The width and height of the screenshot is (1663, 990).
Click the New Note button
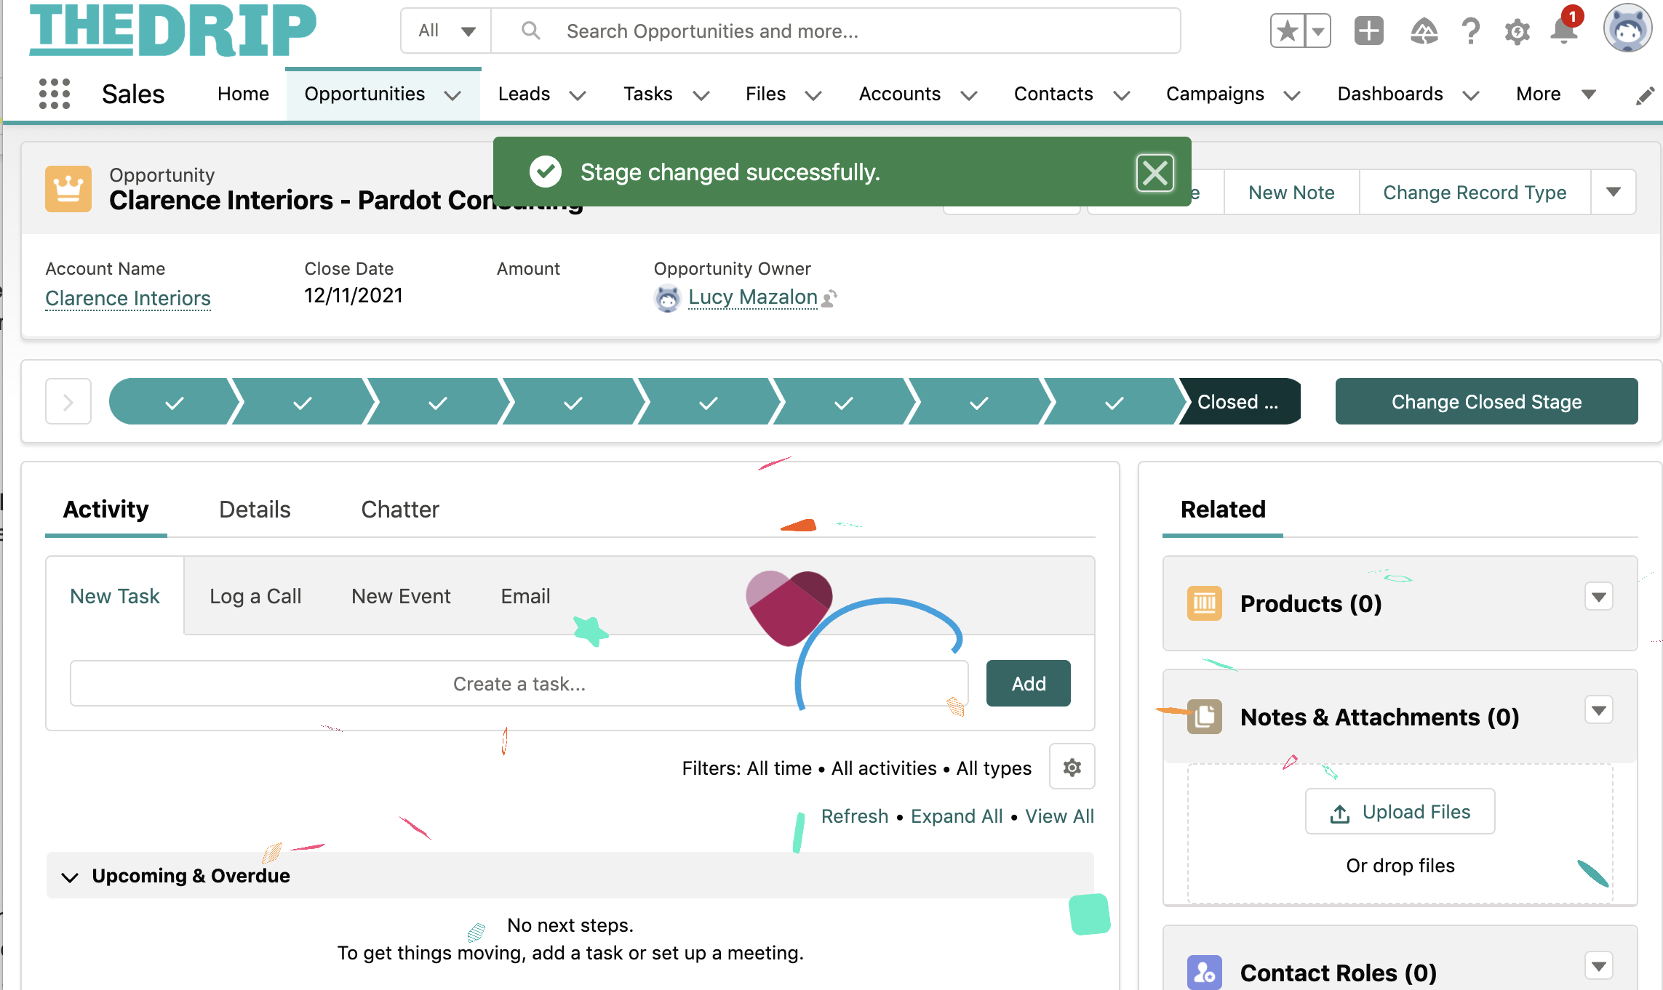coord(1291,193)
